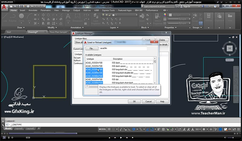Toggle Clean Screen in status bar

click(x=234, y=129)
